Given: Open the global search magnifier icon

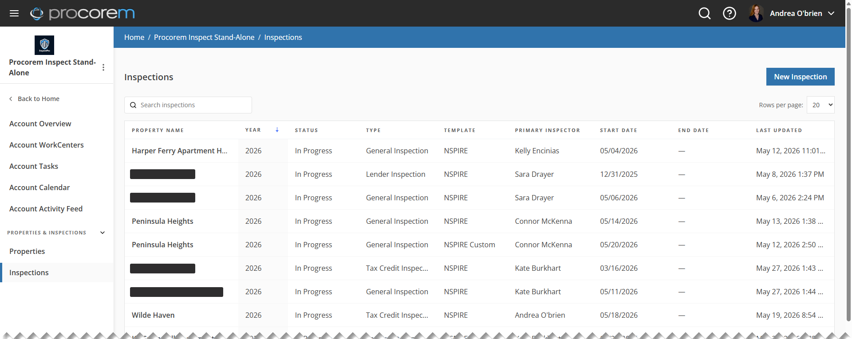Looking at the screenshot, I should tap(705, 13).
